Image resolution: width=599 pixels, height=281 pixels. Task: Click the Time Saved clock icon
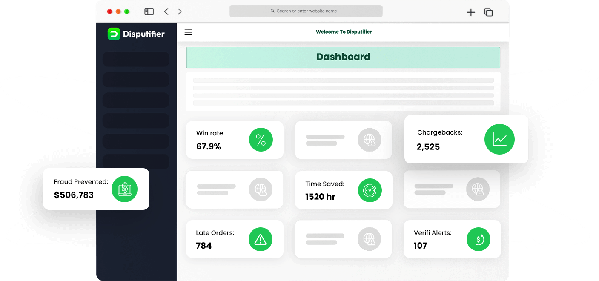(370, 190)
